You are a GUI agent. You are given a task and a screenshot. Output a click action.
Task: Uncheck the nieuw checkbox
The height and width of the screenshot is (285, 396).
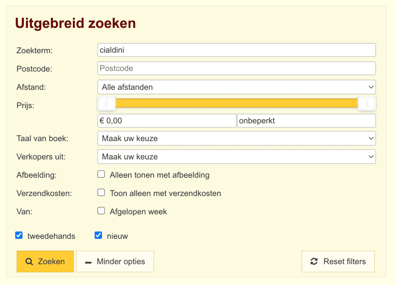[x=98, y=236]
